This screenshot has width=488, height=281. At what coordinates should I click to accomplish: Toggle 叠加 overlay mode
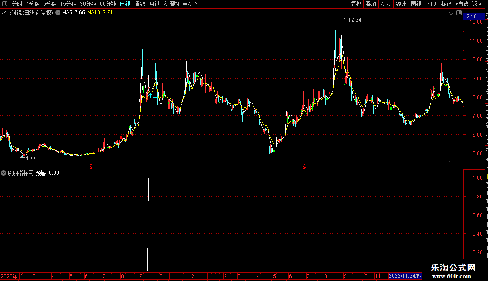click(x=371, y=4)
